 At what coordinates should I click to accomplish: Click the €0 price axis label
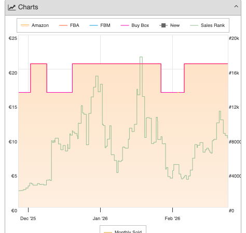pos(14,211)
